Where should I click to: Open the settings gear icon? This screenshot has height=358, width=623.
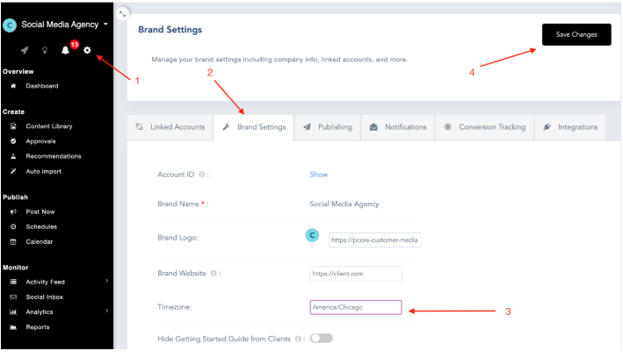click(x=87, y=50)
